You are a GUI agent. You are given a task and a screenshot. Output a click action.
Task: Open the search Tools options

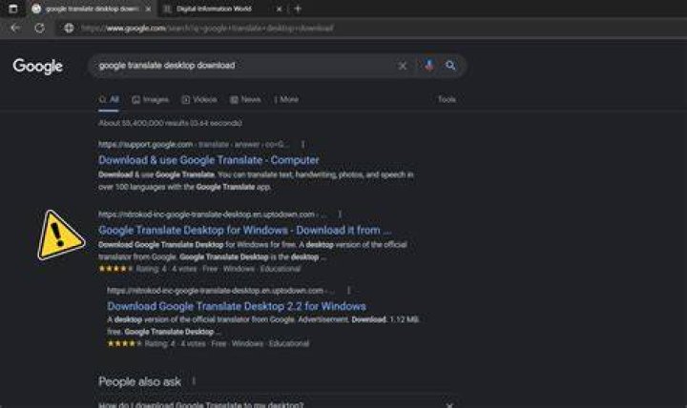click(447, 99)
